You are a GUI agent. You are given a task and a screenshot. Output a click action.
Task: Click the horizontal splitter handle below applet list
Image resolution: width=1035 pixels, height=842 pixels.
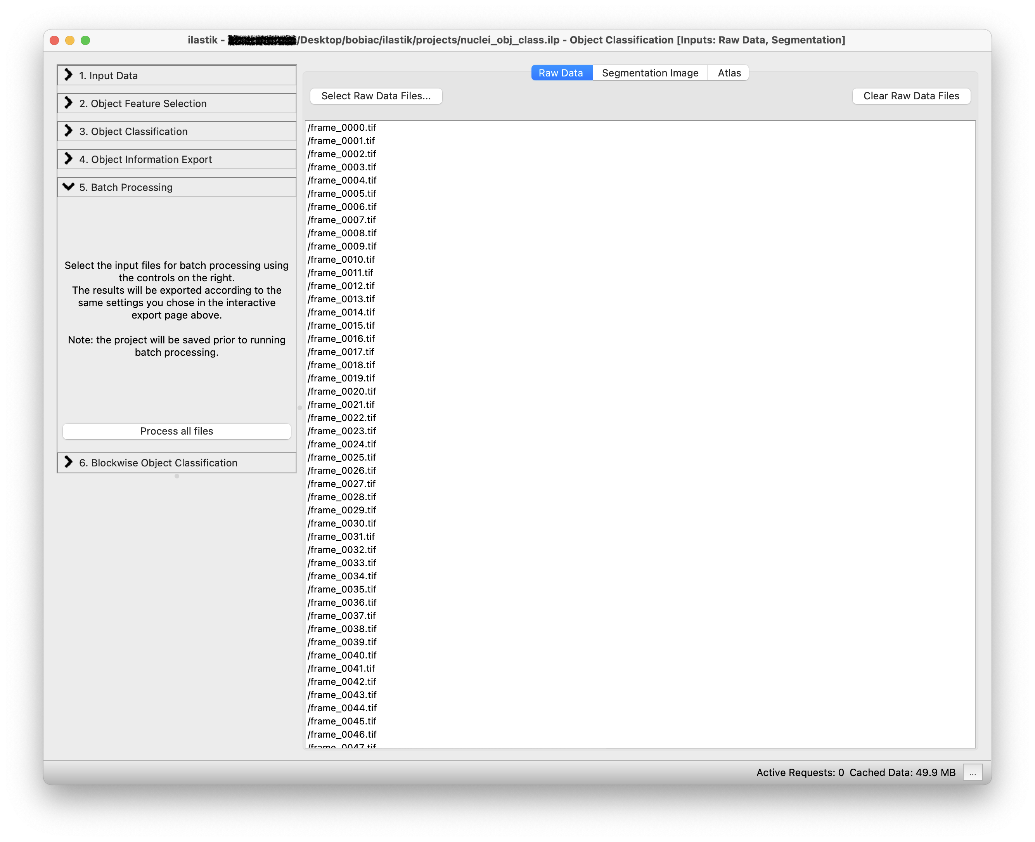177,476
